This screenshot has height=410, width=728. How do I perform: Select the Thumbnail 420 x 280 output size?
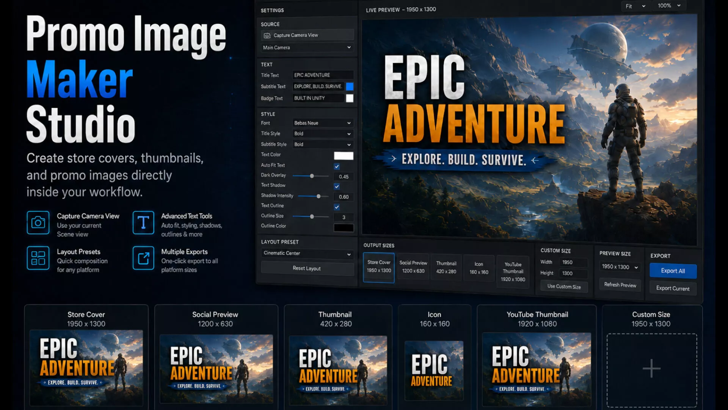coord(446,268)
